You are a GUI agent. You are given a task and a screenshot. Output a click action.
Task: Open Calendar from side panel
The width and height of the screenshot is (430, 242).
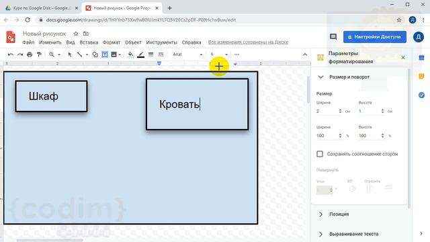tap(422, 58)
